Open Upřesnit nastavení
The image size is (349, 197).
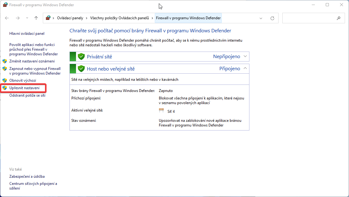(x=24, y=88)
